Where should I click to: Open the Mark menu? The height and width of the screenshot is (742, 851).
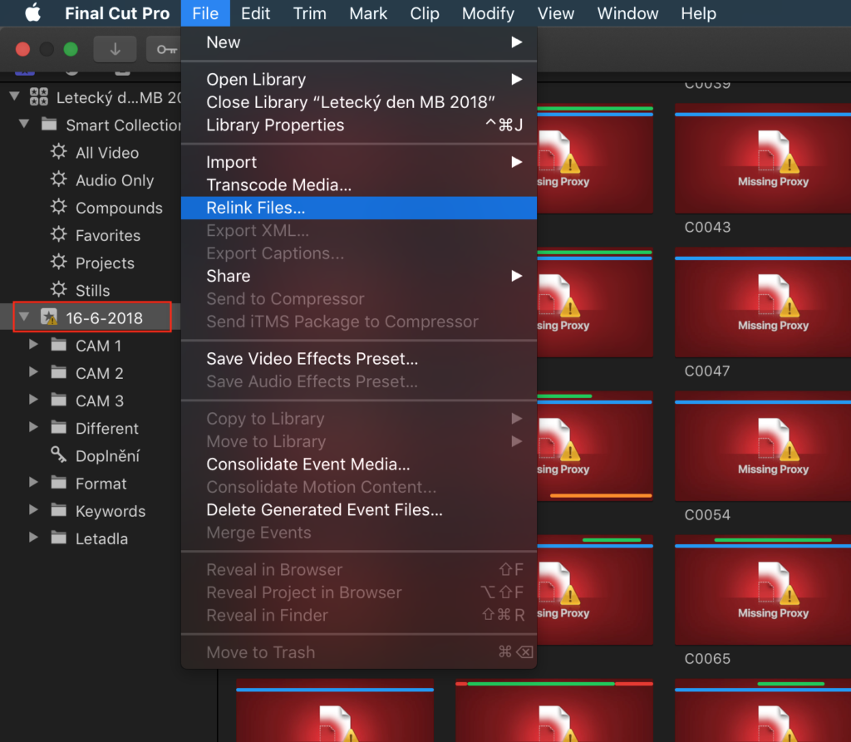(x=368, y=13)
